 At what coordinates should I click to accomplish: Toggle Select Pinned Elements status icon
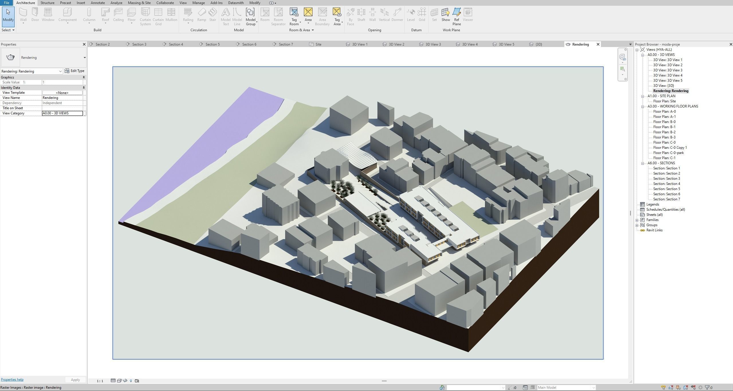point(678,388)
